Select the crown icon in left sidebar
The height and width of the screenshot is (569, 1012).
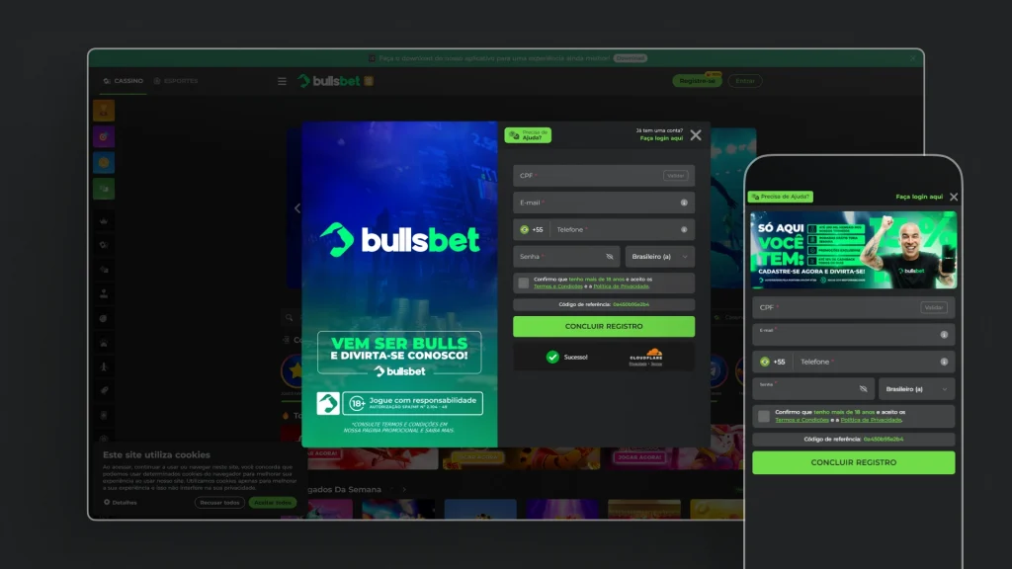[x=103, y=220]
